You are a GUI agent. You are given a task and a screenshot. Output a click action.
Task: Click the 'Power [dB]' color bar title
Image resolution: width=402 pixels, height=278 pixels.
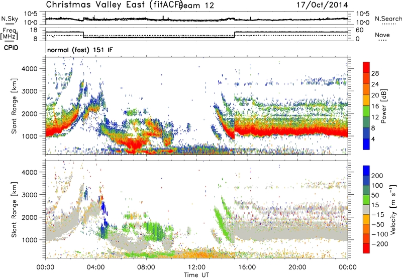tap(384, 106)
